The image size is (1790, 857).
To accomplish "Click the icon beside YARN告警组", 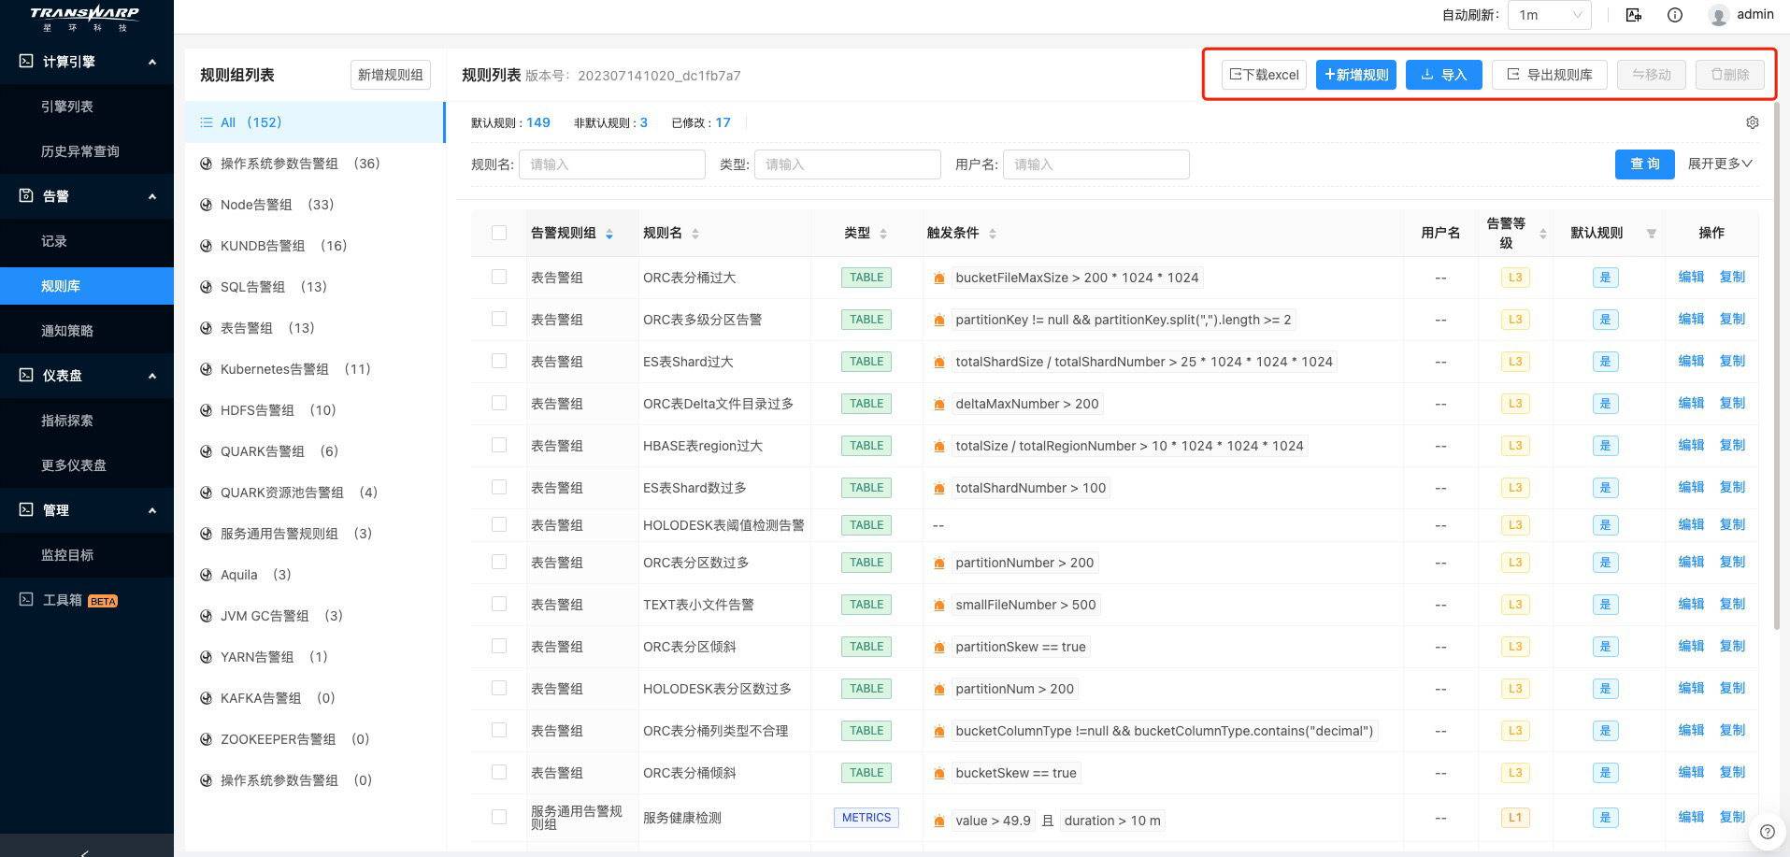I will pos(206,657).
